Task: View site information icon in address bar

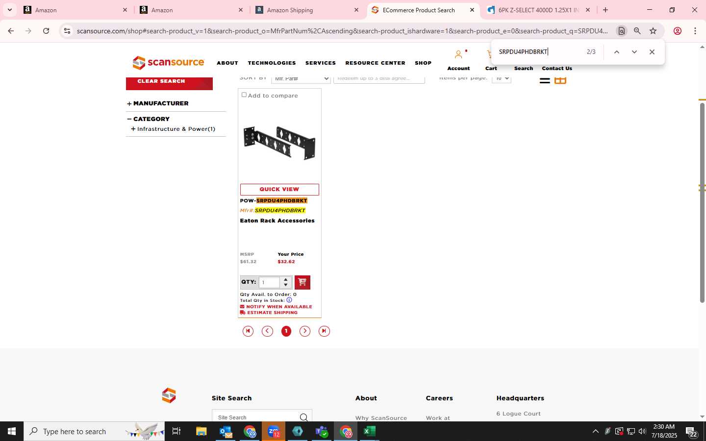Action: (x=67, y=31)
